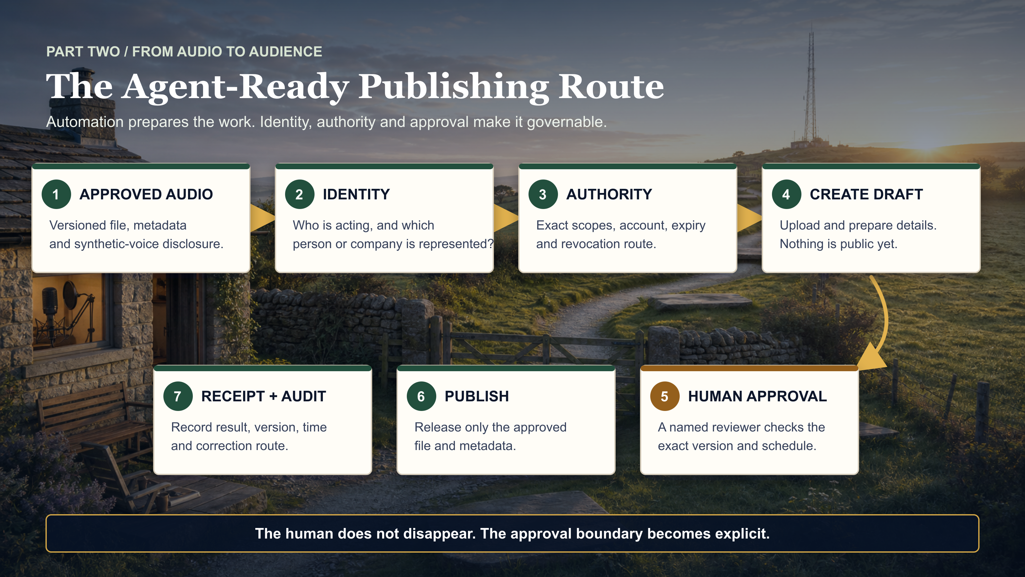Click the number 7 circle badge
Viewport: 1025px width, 577px height.
pos(178,396)
